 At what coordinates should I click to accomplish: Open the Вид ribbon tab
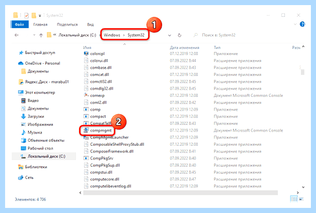click(90, 24)
